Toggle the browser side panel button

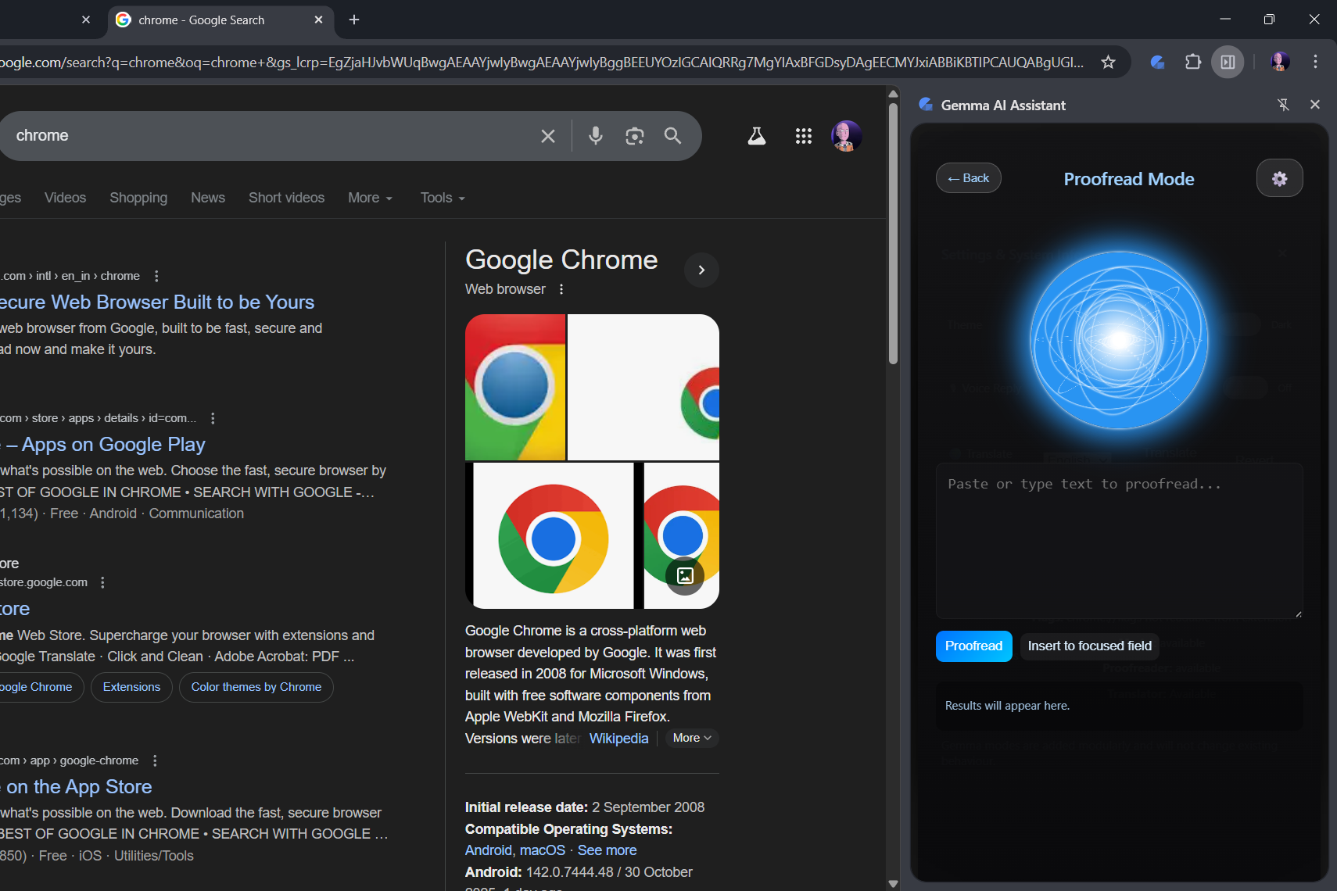[x=1228, y=62]
